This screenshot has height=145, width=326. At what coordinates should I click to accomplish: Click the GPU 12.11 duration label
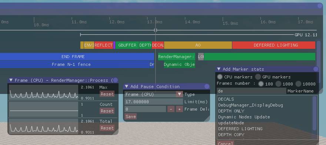306,35
